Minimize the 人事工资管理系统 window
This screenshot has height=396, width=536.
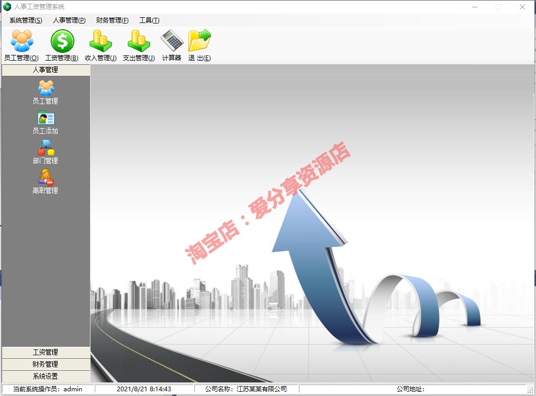475,7
